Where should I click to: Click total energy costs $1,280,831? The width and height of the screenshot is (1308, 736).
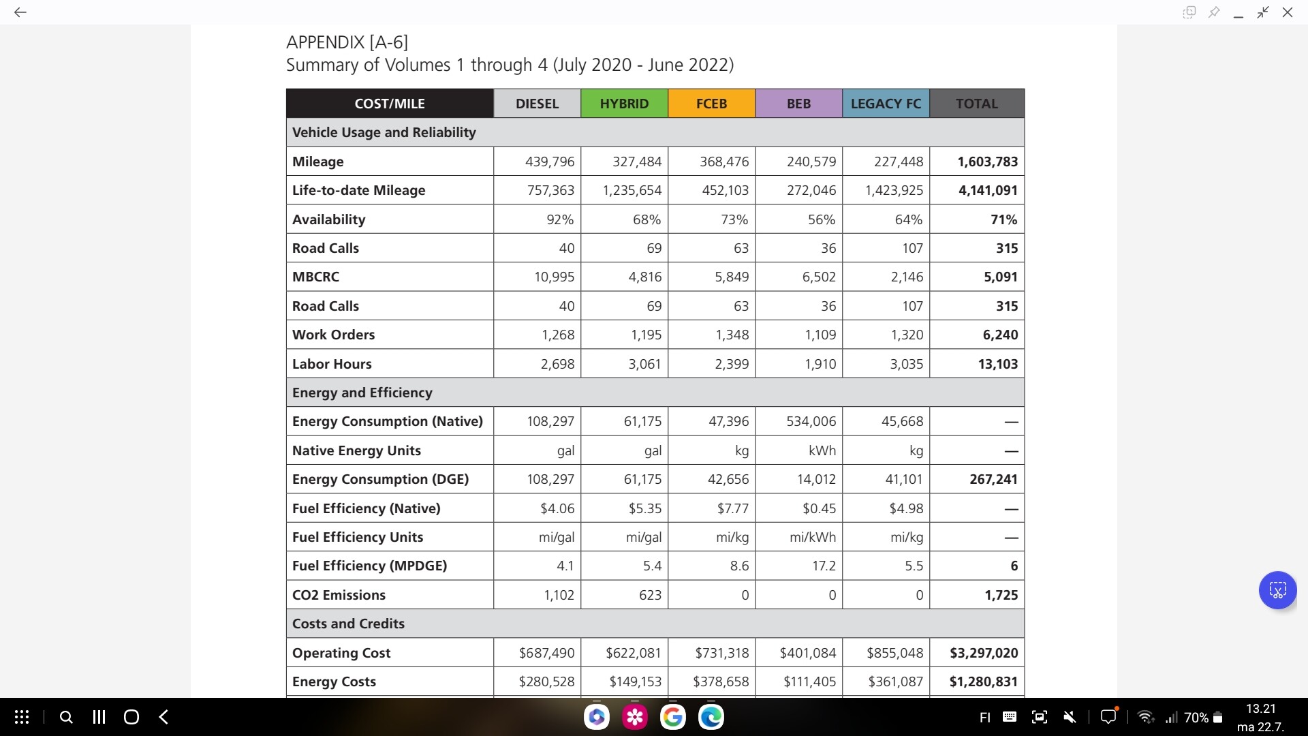984,681
